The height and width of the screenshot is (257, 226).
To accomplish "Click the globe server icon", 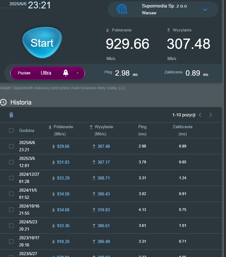I will pos(122,9).
